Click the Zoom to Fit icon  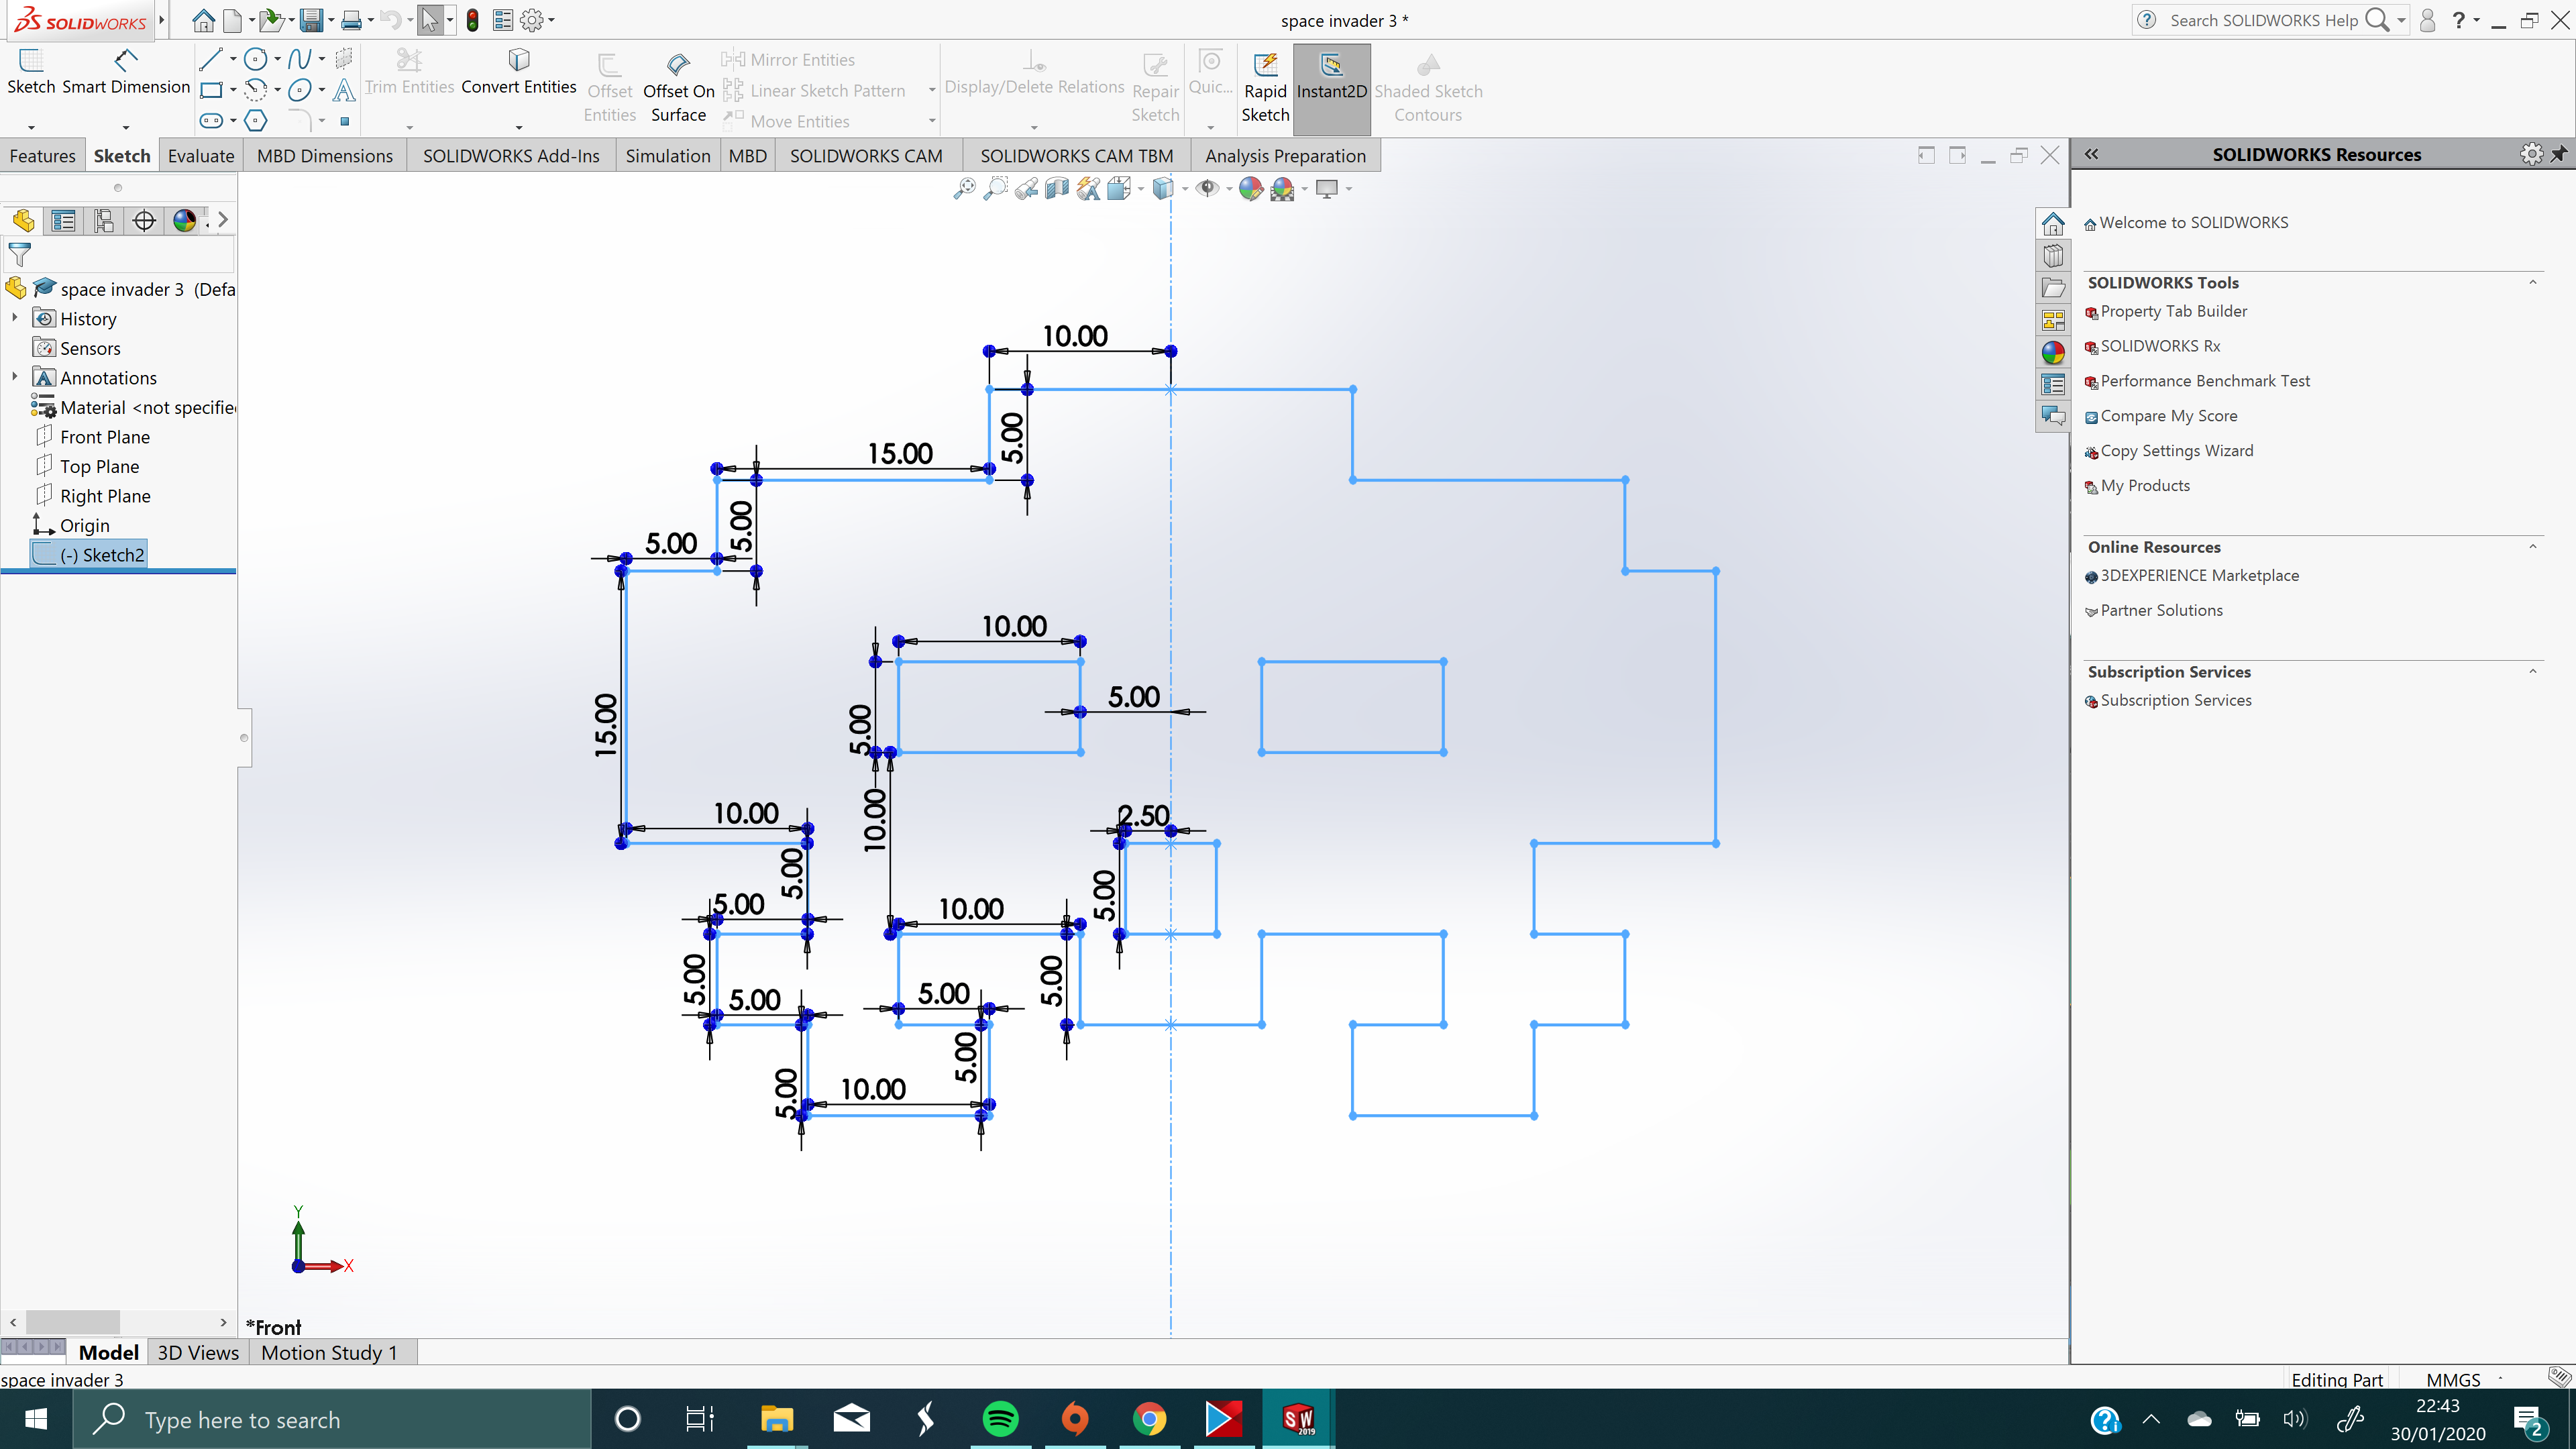964,188
